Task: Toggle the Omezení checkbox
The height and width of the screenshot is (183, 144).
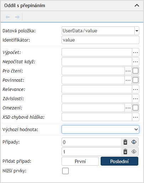Action: (135, 108)
